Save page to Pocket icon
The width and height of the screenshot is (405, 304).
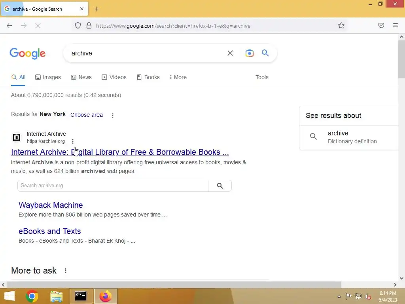click(x=381, y=25)
